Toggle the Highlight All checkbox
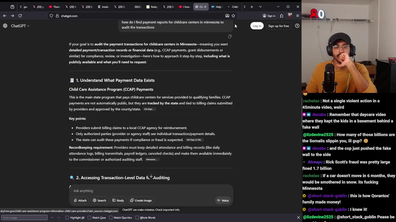396x222 pixels. tap(67, 218)
